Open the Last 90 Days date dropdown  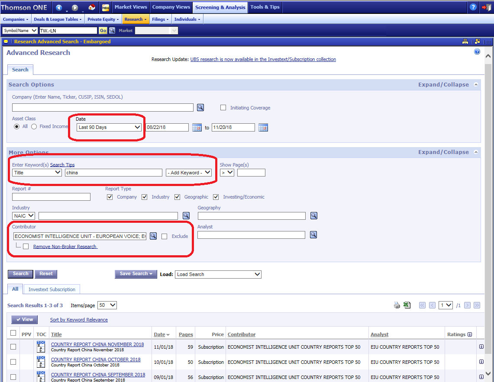pos(109,127)
